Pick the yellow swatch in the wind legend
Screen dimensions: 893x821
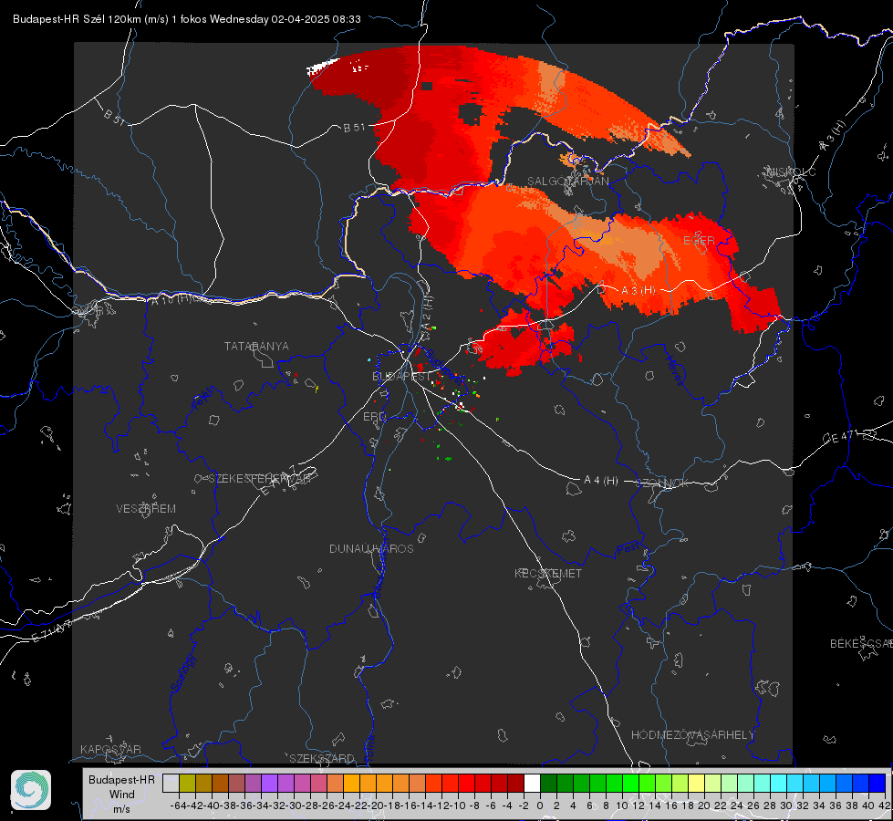tap(696, 783)
